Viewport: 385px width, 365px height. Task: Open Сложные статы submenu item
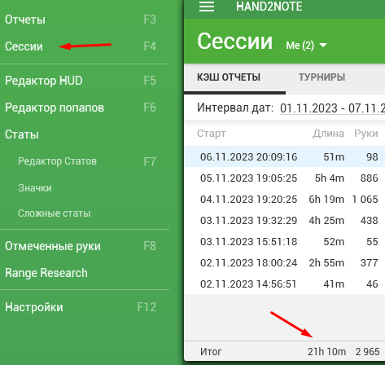click(54, 213)
